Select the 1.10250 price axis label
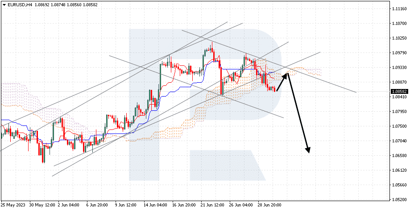 pyautogui.click(x=399, y=38)
